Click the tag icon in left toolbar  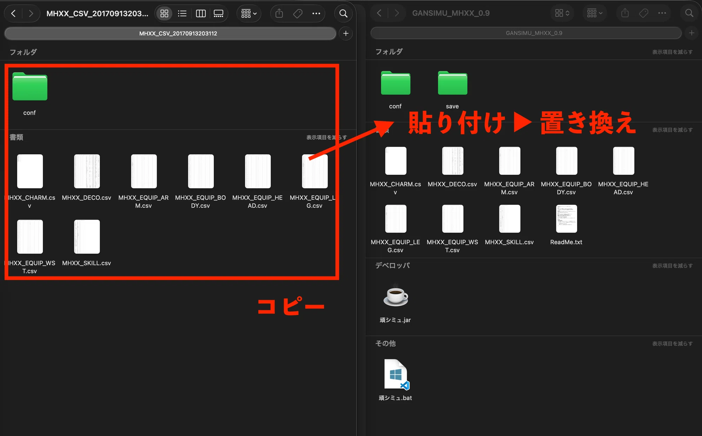coord(298,14)
